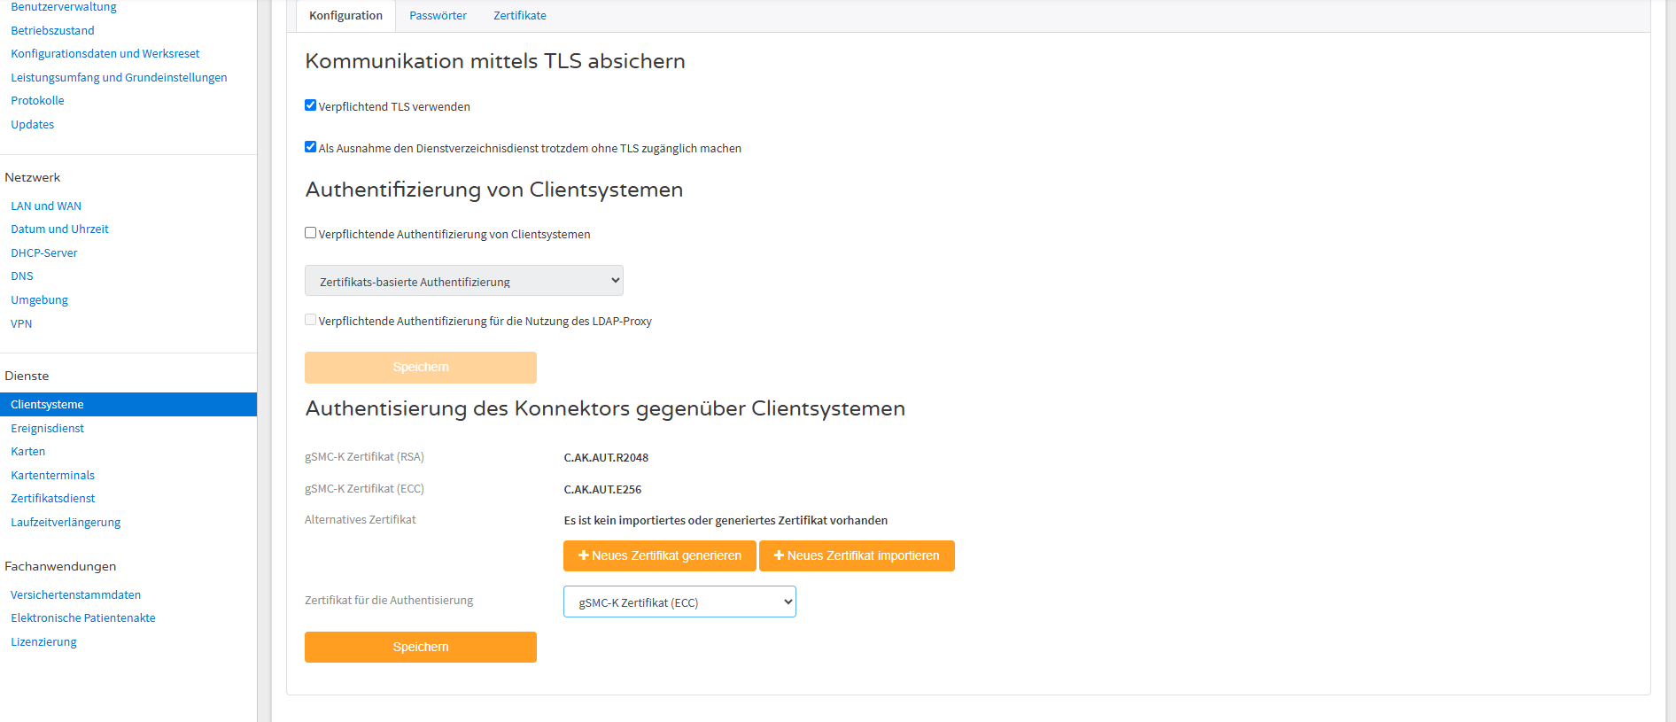Click Neues Zertifikat importieren button

point(857,555)
